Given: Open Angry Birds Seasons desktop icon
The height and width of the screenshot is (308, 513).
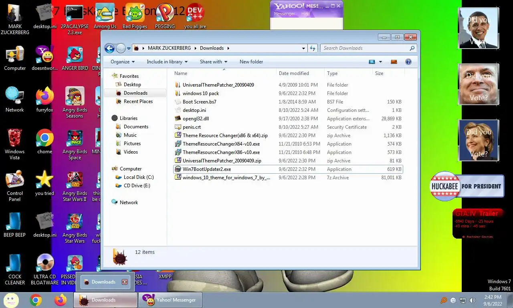Looking at the screenshot, I should tap(75, 103).
